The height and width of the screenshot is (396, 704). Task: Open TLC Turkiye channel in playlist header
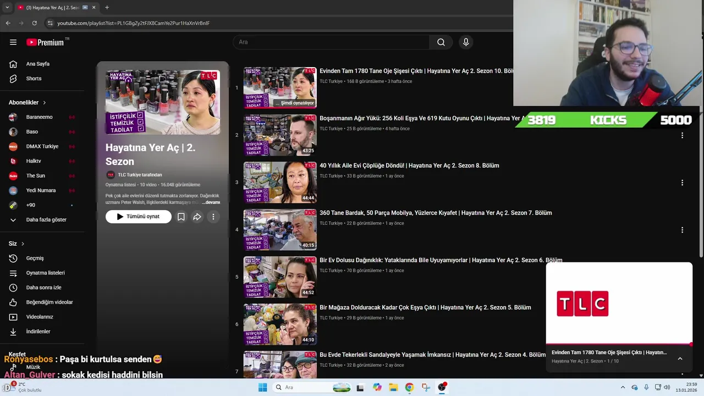(140, 175)
